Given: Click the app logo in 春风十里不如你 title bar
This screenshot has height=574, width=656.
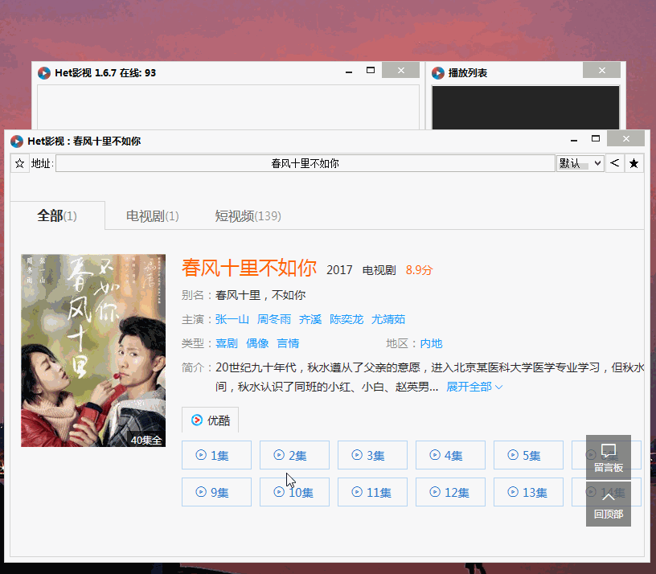Looking at the screenshot, I should pyautogui.click(x=17, y=141).
